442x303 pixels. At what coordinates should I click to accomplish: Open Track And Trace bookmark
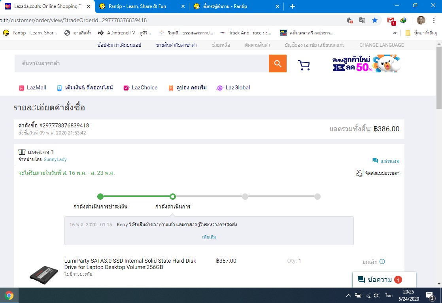point(246,33)
